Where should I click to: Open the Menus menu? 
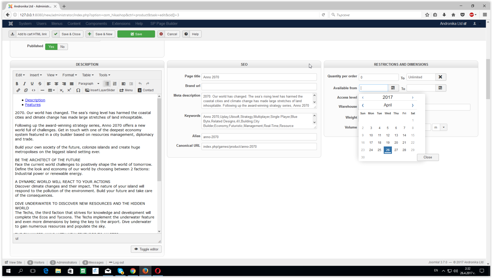(x=57, y=24)
